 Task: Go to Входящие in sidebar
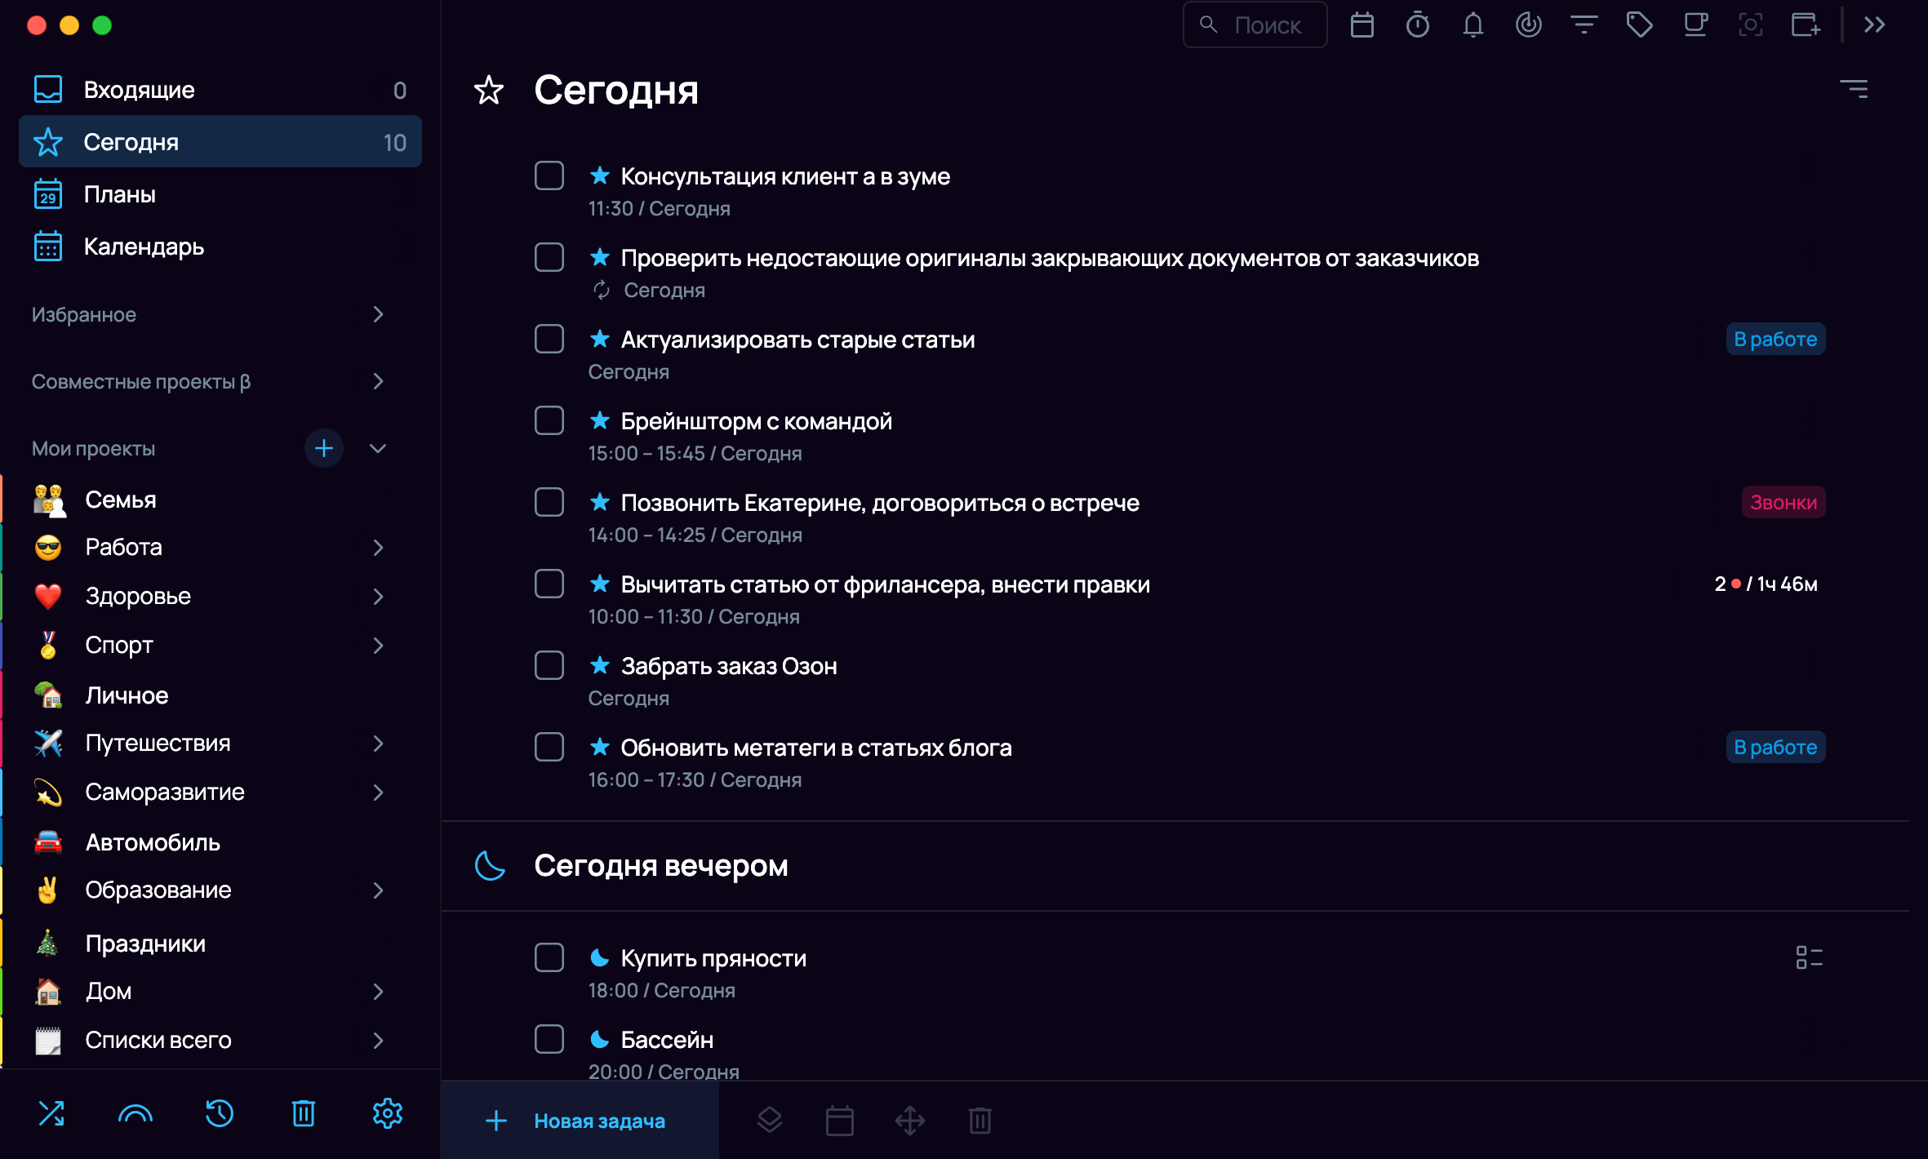click(139, 90)
